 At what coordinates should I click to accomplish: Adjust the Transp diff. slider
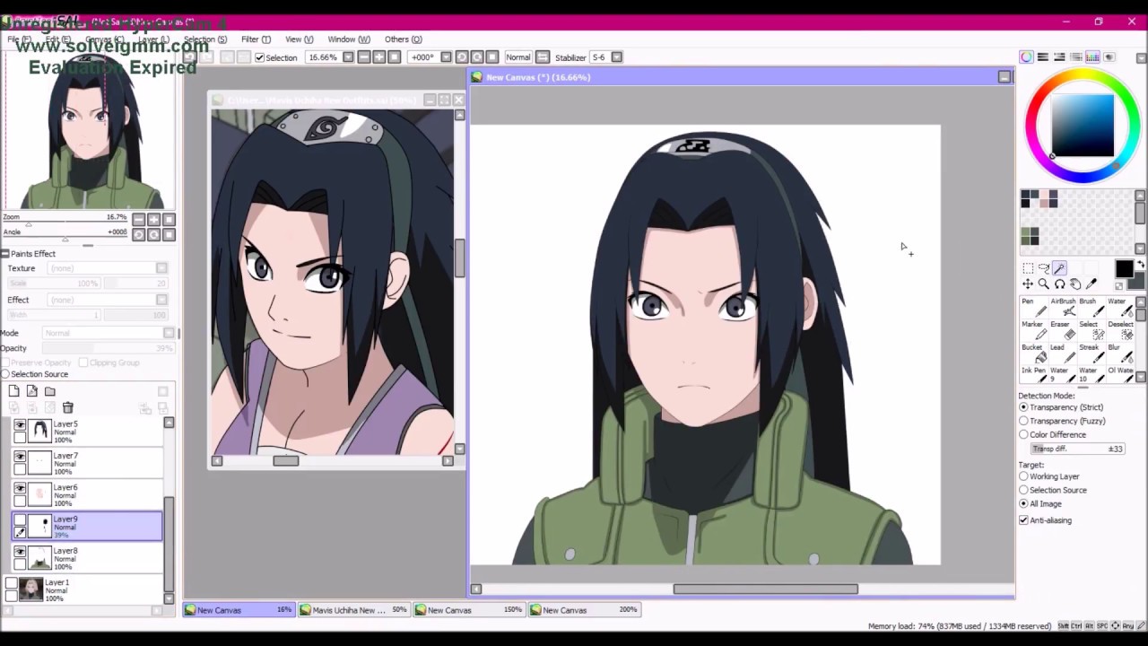[x=1079, y=449]
